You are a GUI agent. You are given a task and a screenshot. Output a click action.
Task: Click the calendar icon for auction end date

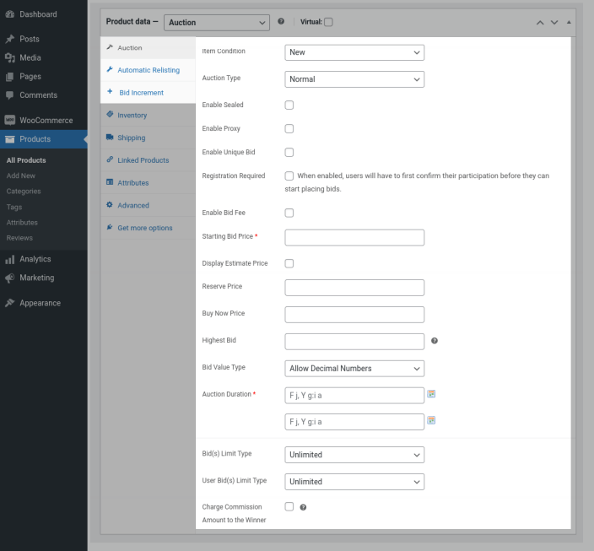pos(431,420)
